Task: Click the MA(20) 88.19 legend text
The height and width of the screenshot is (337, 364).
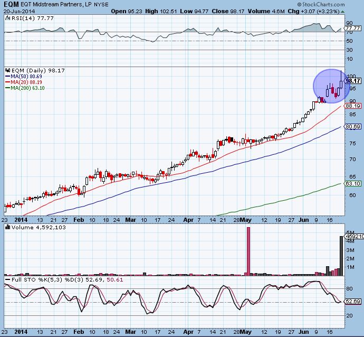Action: (26, 82)
